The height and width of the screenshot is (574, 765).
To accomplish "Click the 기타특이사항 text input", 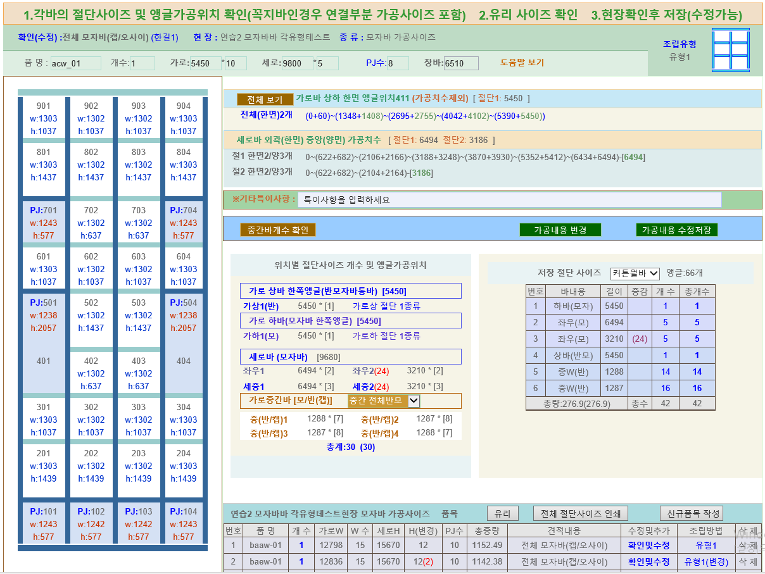I will click(510, 199).
